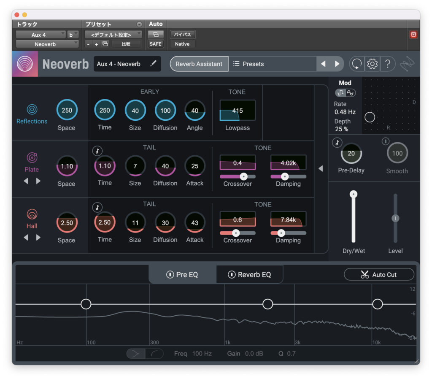Viewport: 432px width, 379px height.
Task: Toggle tempo sync note for Hall Time
Action: (97, 207)
